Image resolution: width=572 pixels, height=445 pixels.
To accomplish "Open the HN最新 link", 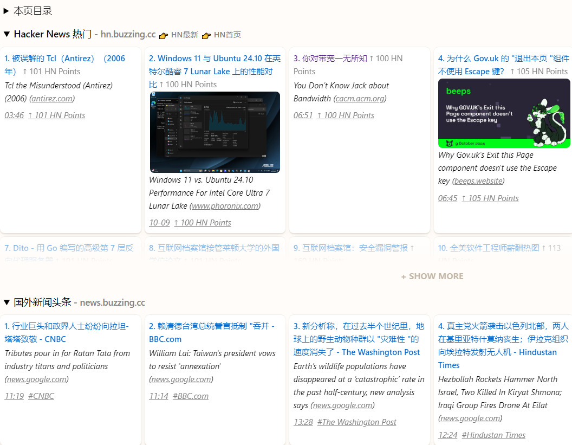I will [x=185, y=35].
